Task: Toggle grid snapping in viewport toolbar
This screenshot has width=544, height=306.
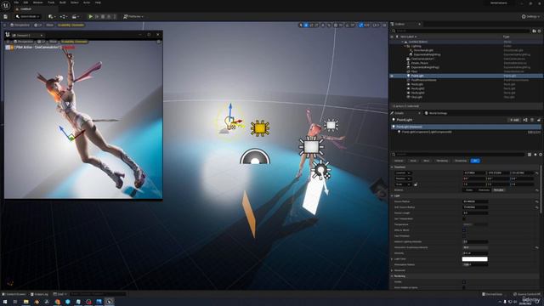Action: pos(336,25)
